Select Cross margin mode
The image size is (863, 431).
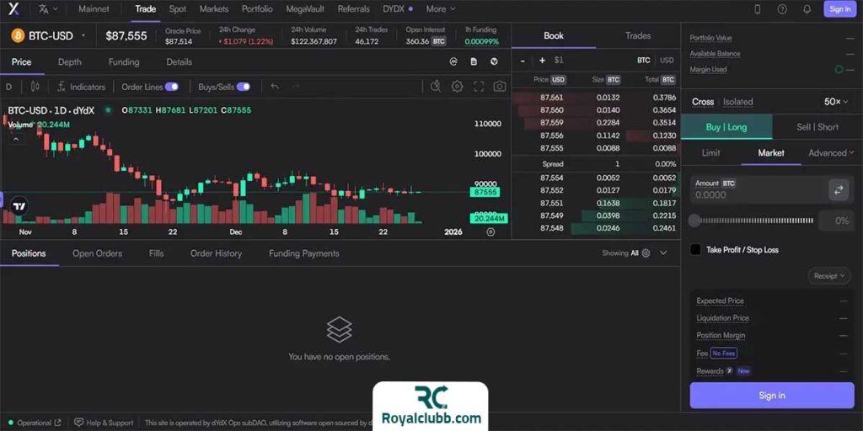click(703, 102)
